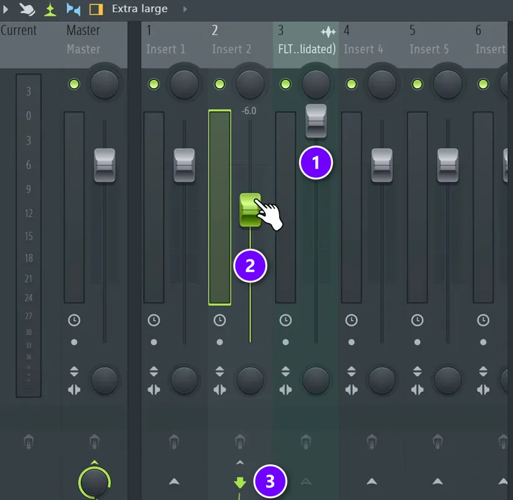Invert polarity on Insert 1
Image resolution: width=513 pixels, height=500 pixels.
click(154, 372)
